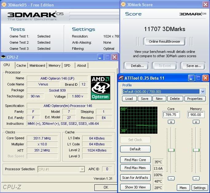The width and height of the screenshot is (210, 193).
Task: Click the Memory clock slider thumb
Action: tap(196, 150)
